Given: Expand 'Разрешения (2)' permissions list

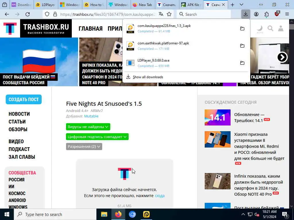Looking at the screenshot, I should [84, 146].
